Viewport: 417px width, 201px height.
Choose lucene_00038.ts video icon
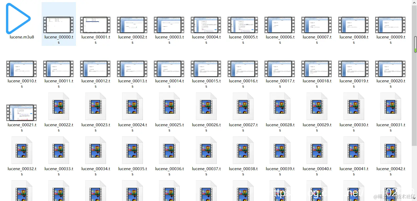(x=243, y=150)
